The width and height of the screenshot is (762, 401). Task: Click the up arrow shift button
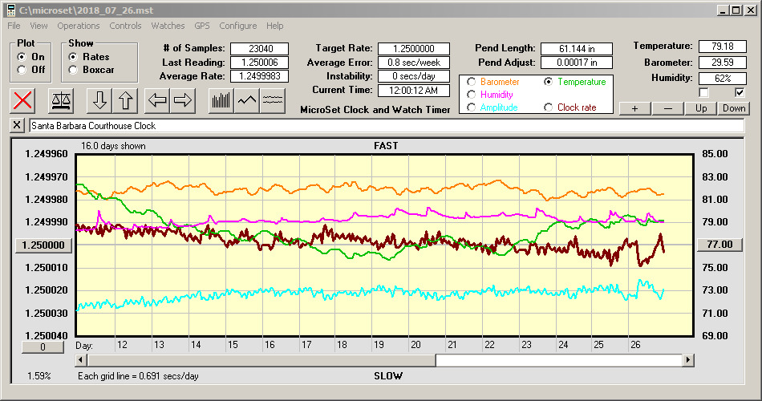(x=125, y=100)
